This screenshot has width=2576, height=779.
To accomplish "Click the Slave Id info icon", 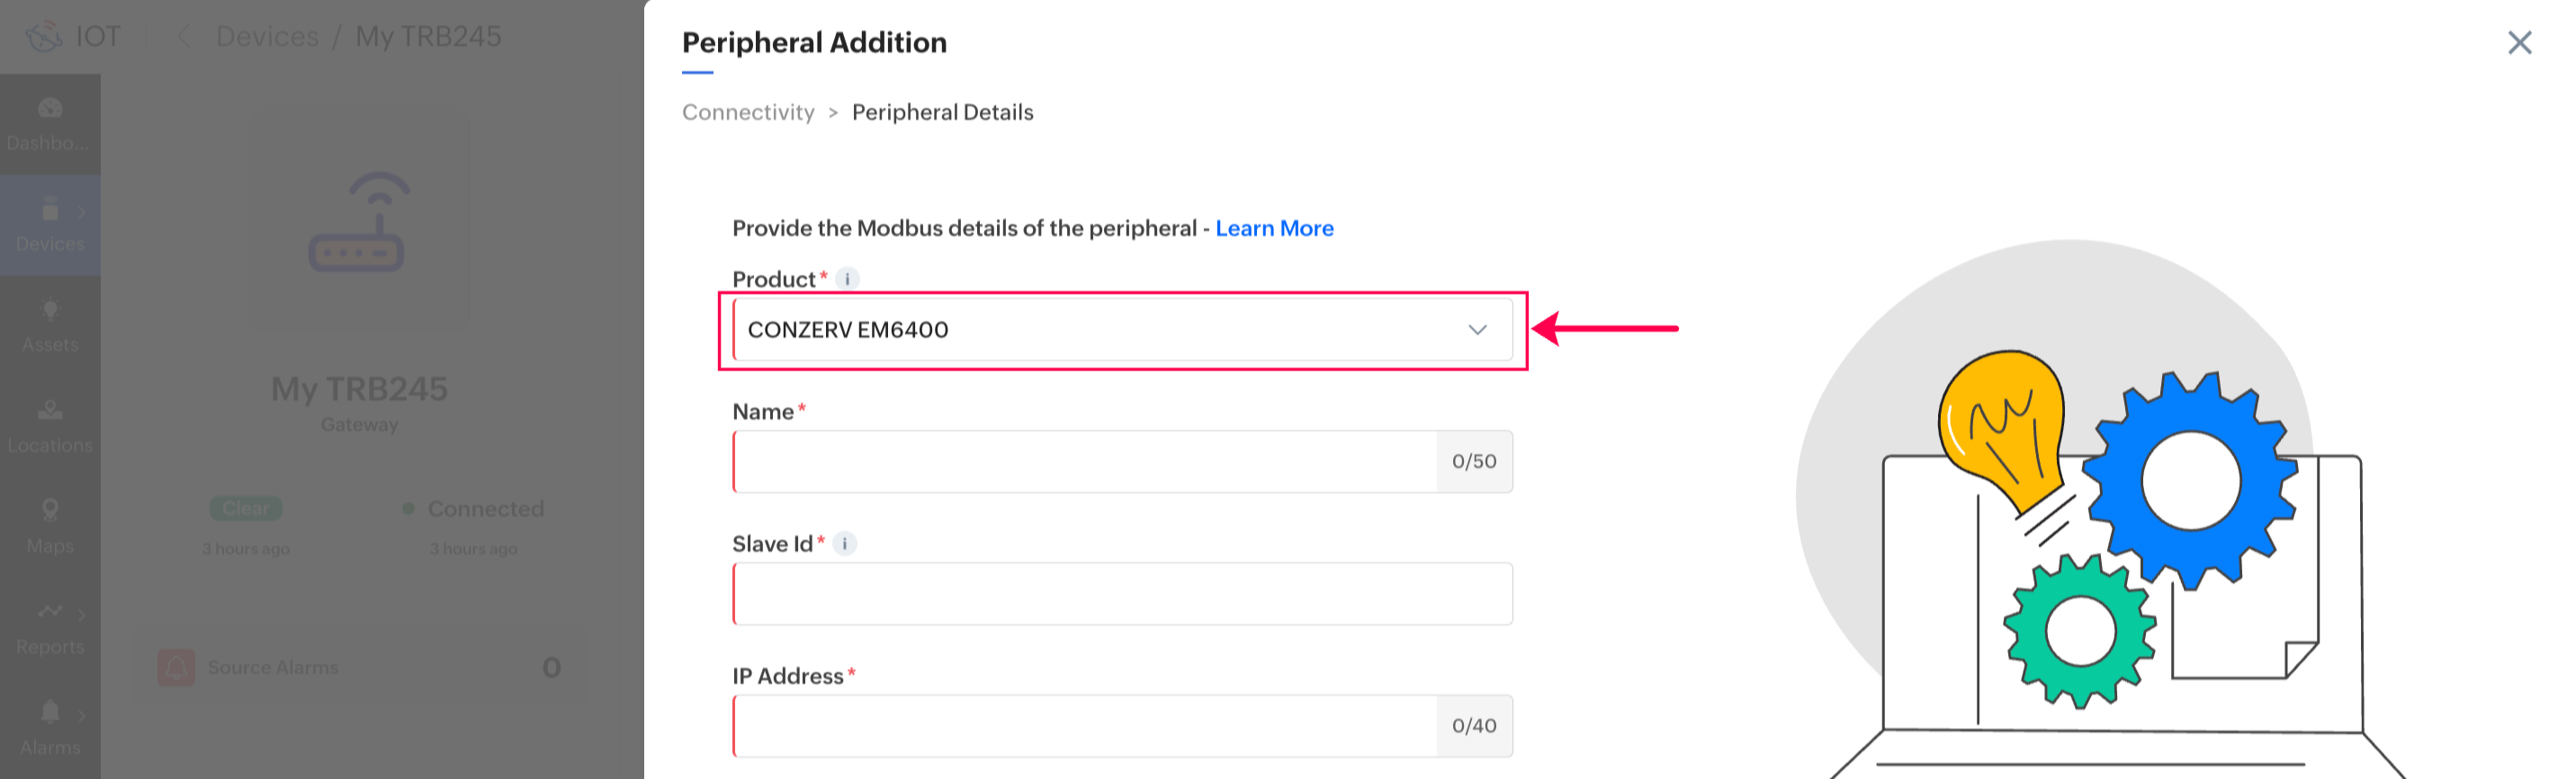I will pos(845,544).
